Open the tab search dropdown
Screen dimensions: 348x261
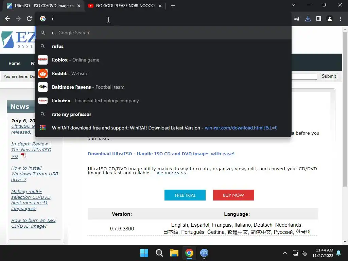click(293, 5)
